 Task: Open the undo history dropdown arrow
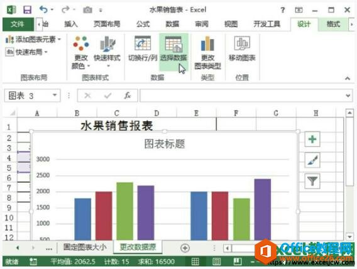coord(52,10)
